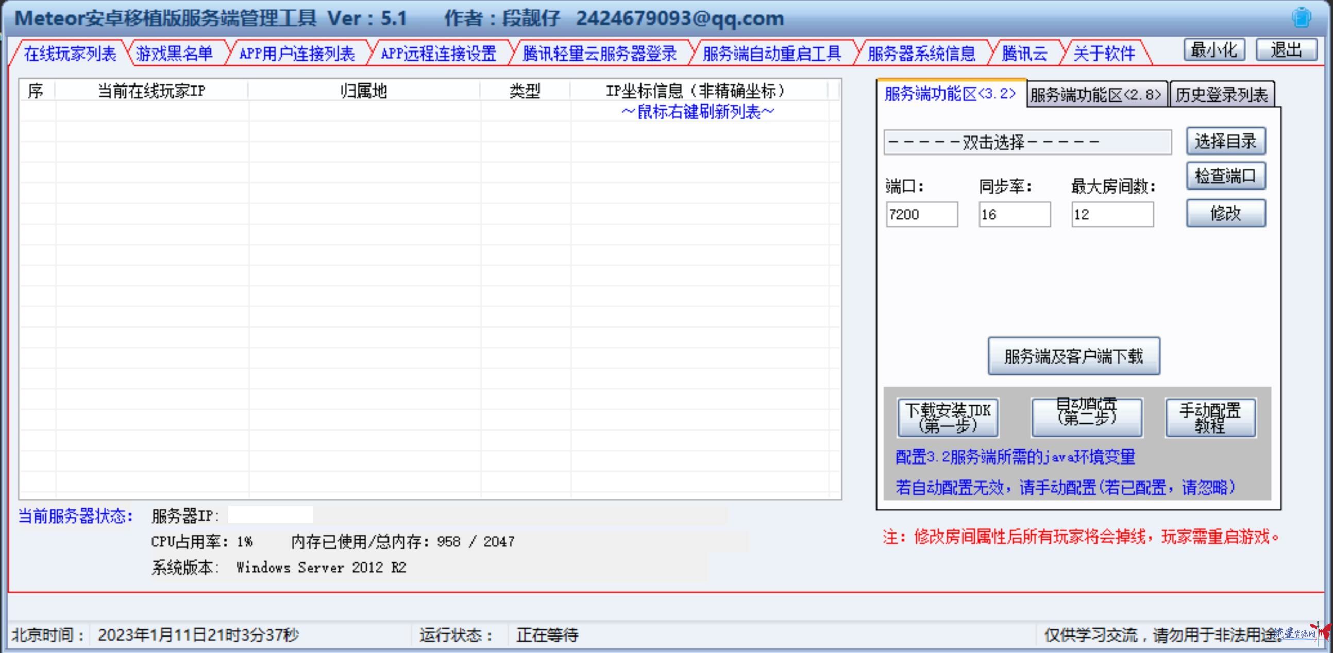Click the 类型 column header

pyautogui.click(x=525, y=91)
